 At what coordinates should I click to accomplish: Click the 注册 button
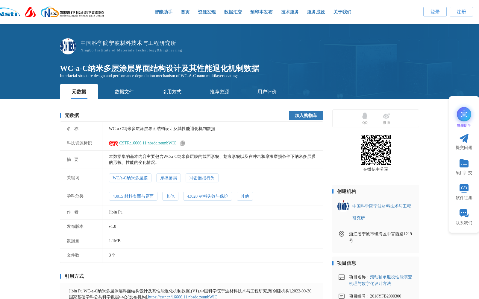pos(461,12)
